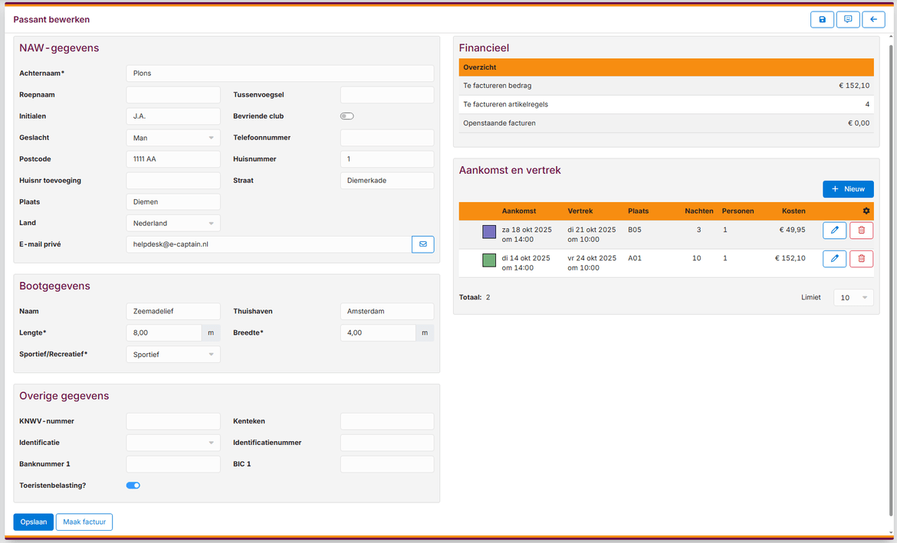Open the Land dropdown
The width and height of the screenshot is (897, 543).
(172, 223)
